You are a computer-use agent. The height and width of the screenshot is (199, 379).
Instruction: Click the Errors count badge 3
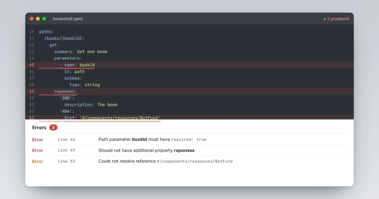[53, 128]
